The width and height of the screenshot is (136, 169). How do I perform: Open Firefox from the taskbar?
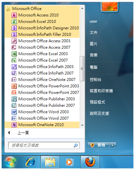coord(90,162)
